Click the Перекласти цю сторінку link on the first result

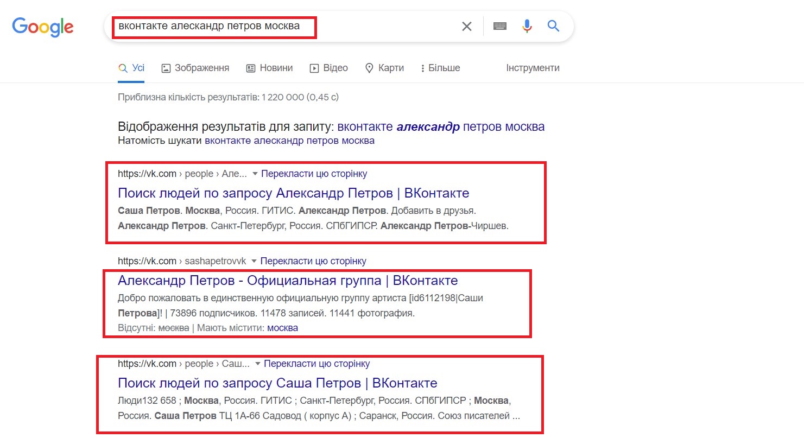[314, 174]
